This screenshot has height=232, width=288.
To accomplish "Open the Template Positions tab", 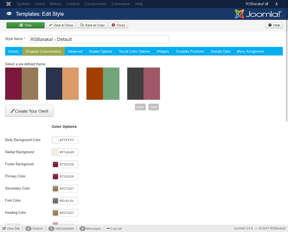I will click(190, 51).
